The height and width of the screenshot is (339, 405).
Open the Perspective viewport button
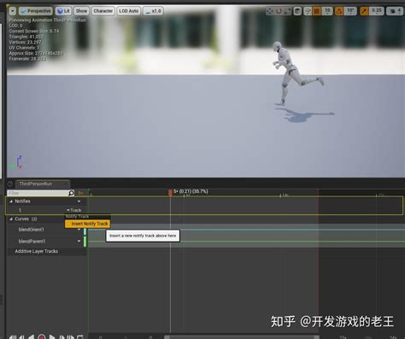[x=36, y=11]
